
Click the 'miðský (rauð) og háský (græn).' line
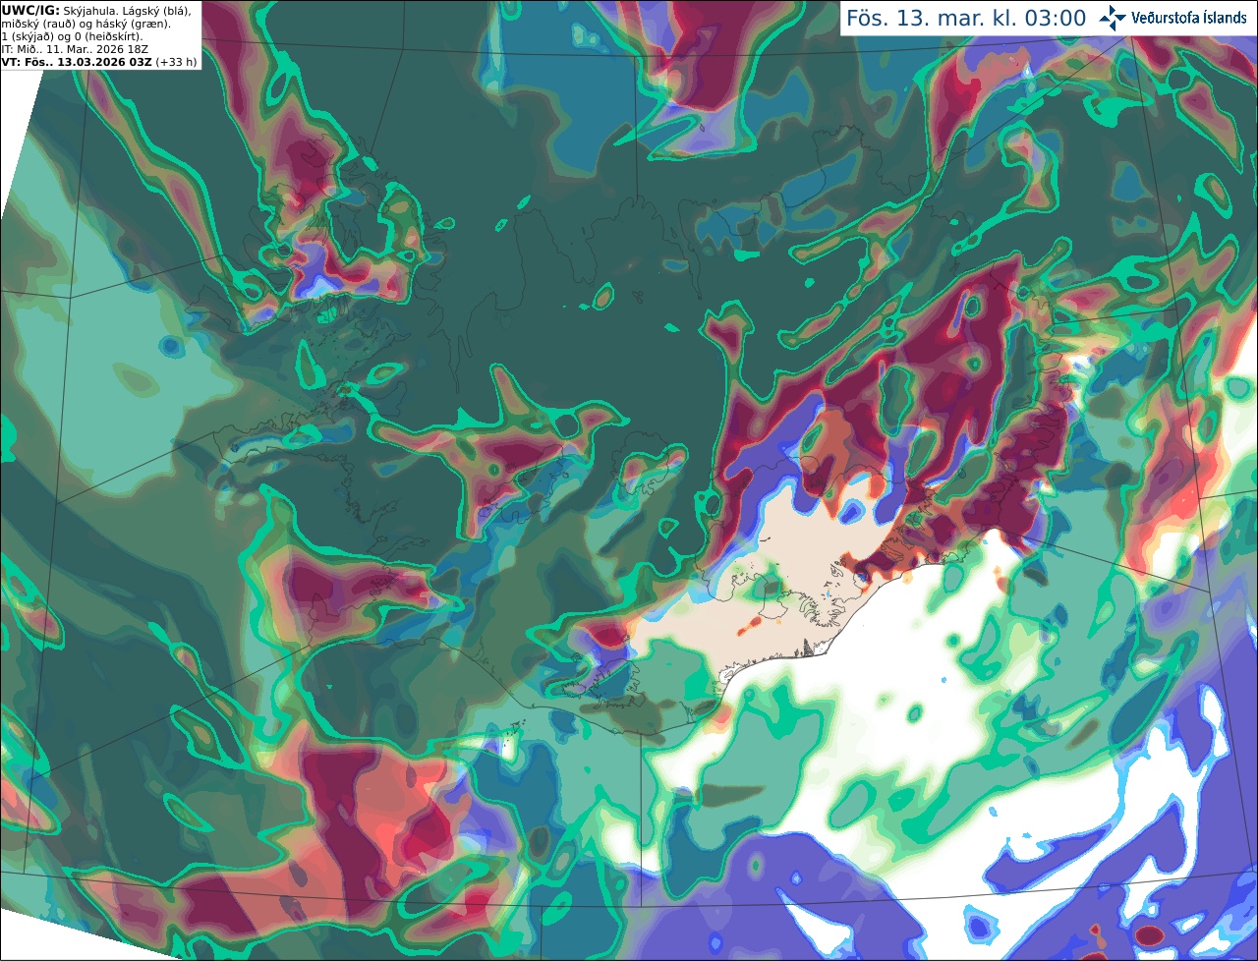click(86, 24)
